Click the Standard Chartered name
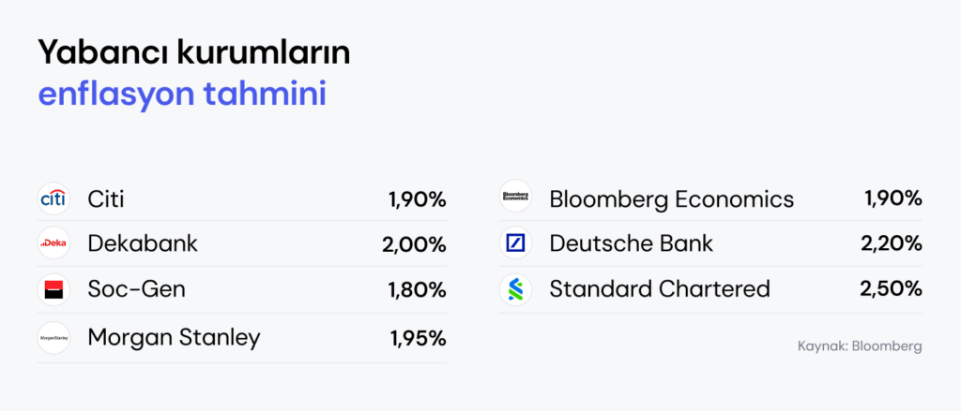The image size is (961, 411). click(660, 289)
